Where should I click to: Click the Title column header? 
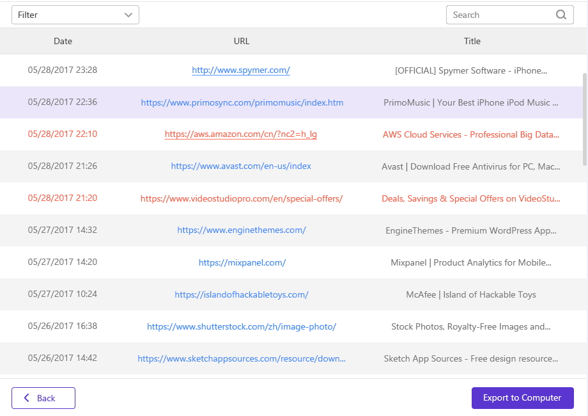[472, 41]
